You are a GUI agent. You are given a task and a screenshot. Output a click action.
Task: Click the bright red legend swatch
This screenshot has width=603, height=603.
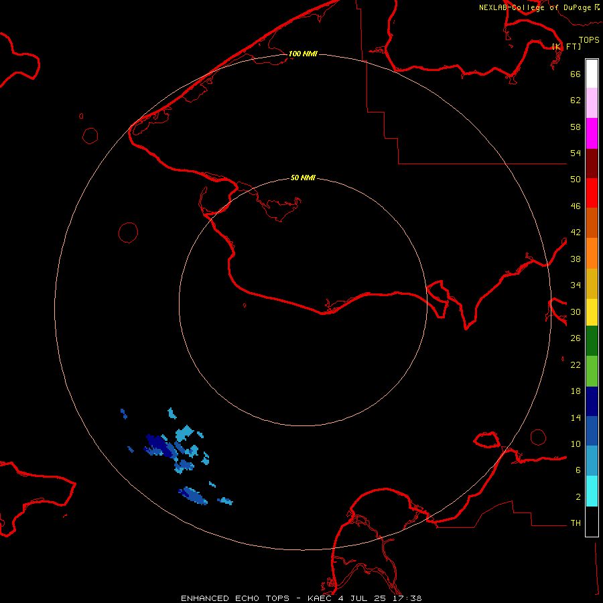pos(592,193)
